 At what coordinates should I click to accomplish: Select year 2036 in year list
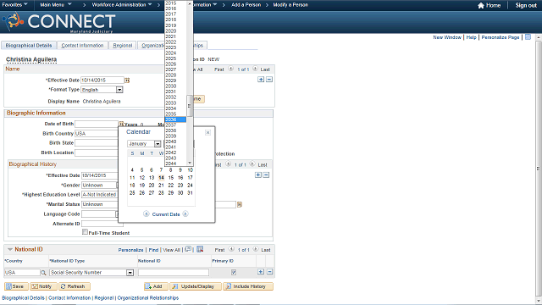pos(175,119)
